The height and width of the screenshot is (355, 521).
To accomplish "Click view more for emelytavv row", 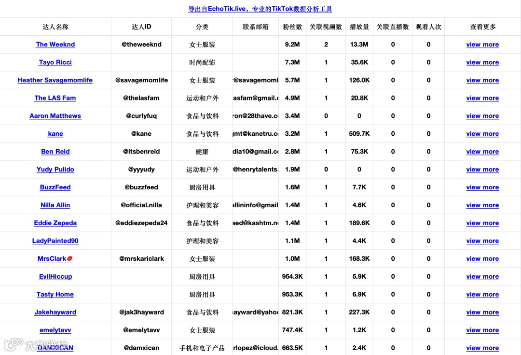I will 482,330.
